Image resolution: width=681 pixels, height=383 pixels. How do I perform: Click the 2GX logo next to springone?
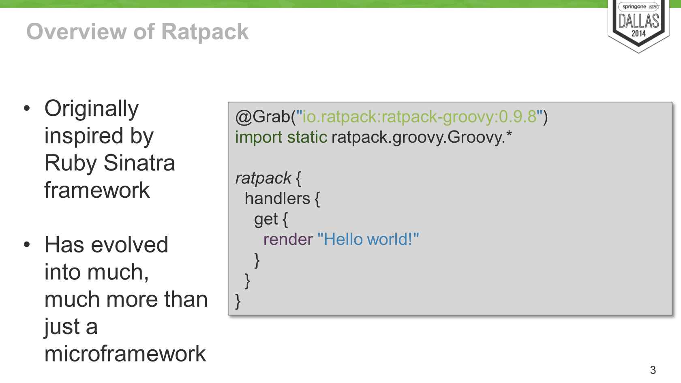[x=655, y=7]
